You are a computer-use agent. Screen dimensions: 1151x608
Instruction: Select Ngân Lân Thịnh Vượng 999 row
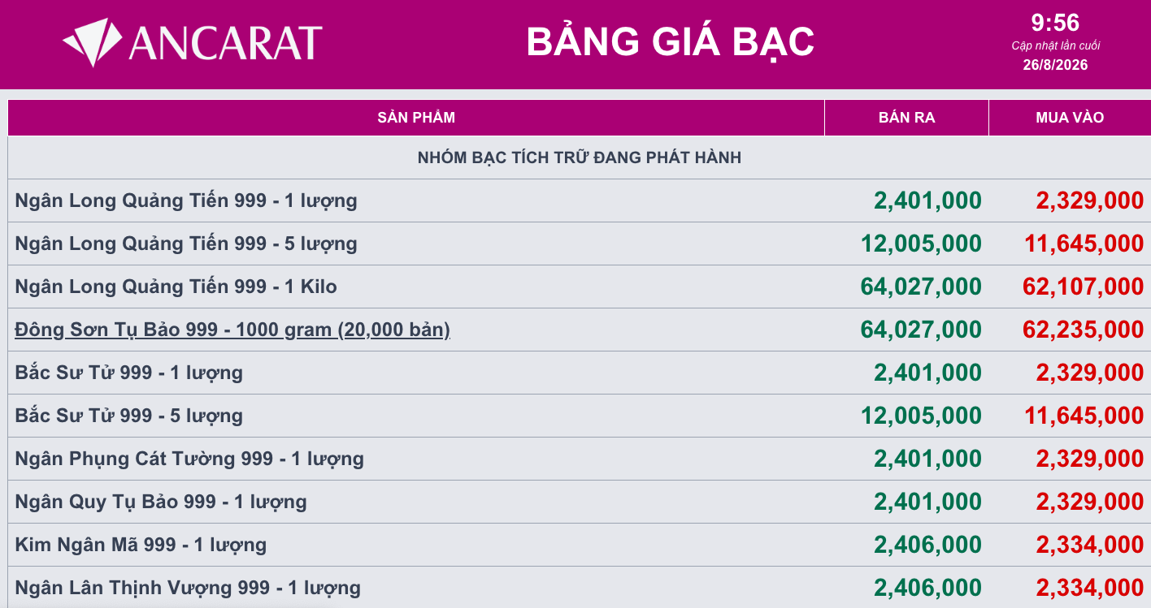(x=580, y=587)
